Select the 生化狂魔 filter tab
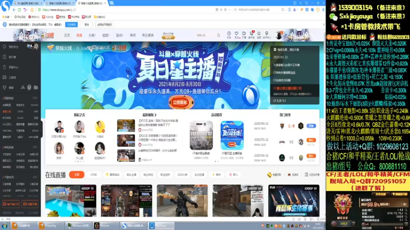Screen dimensions: 410x230 (x=199, y=175)
